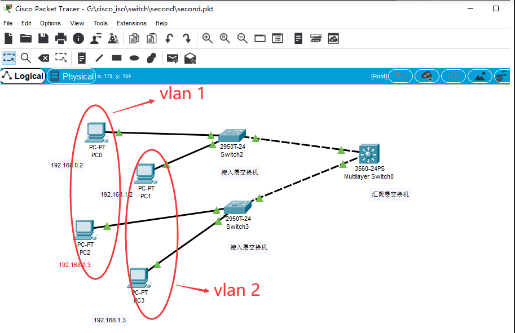Switch to the Logical workspace tab
Screen dimensions: 515x333
tap(23, 76)
